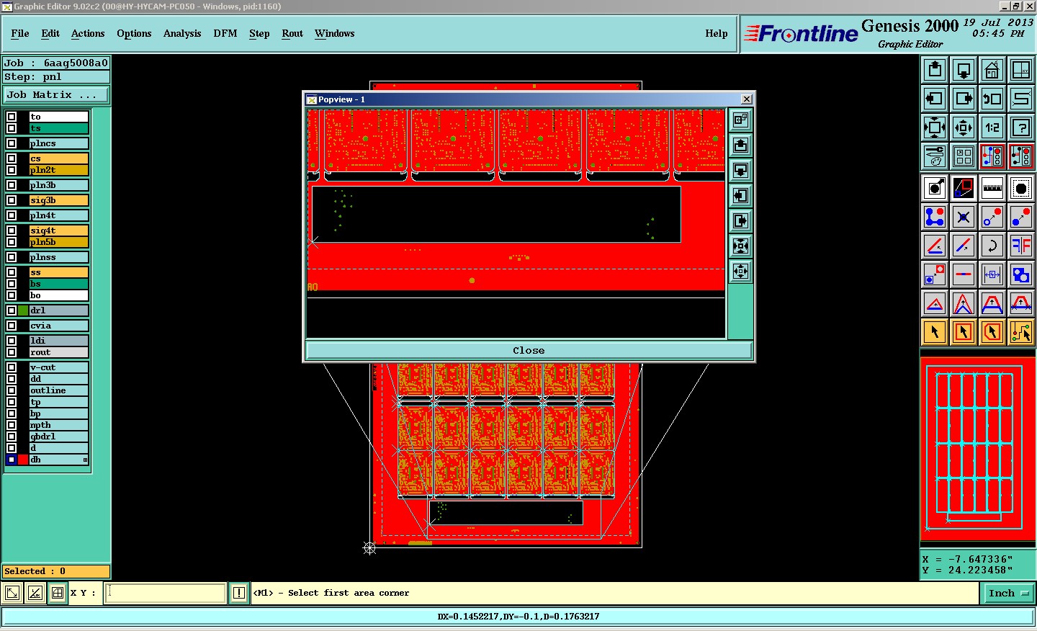The image size is (1037, 631).
Task: Open the Help menu
Action: pos(717,34)
